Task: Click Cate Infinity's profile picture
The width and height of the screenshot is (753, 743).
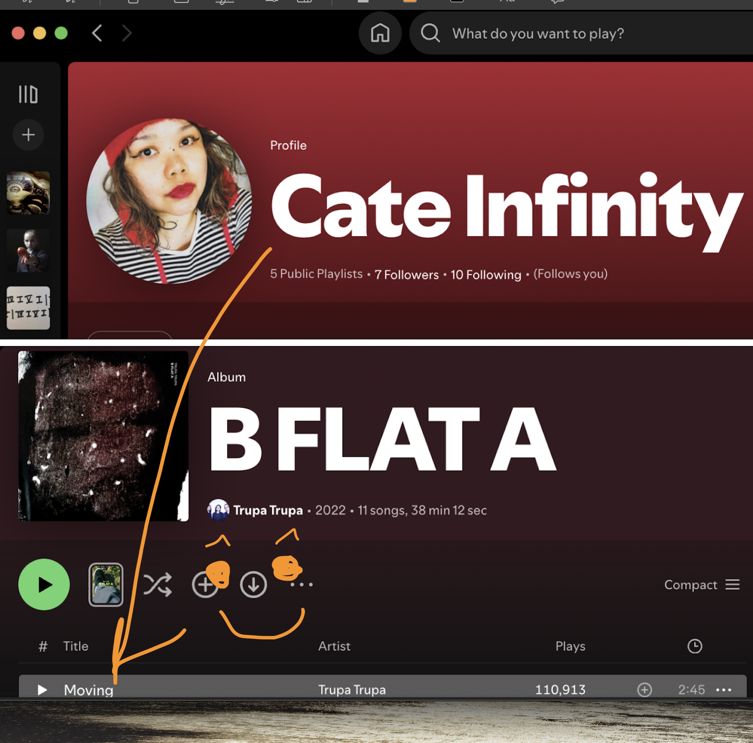Action: (169, 201)
